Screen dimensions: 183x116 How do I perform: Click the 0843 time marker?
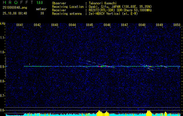tap(55, 25)
